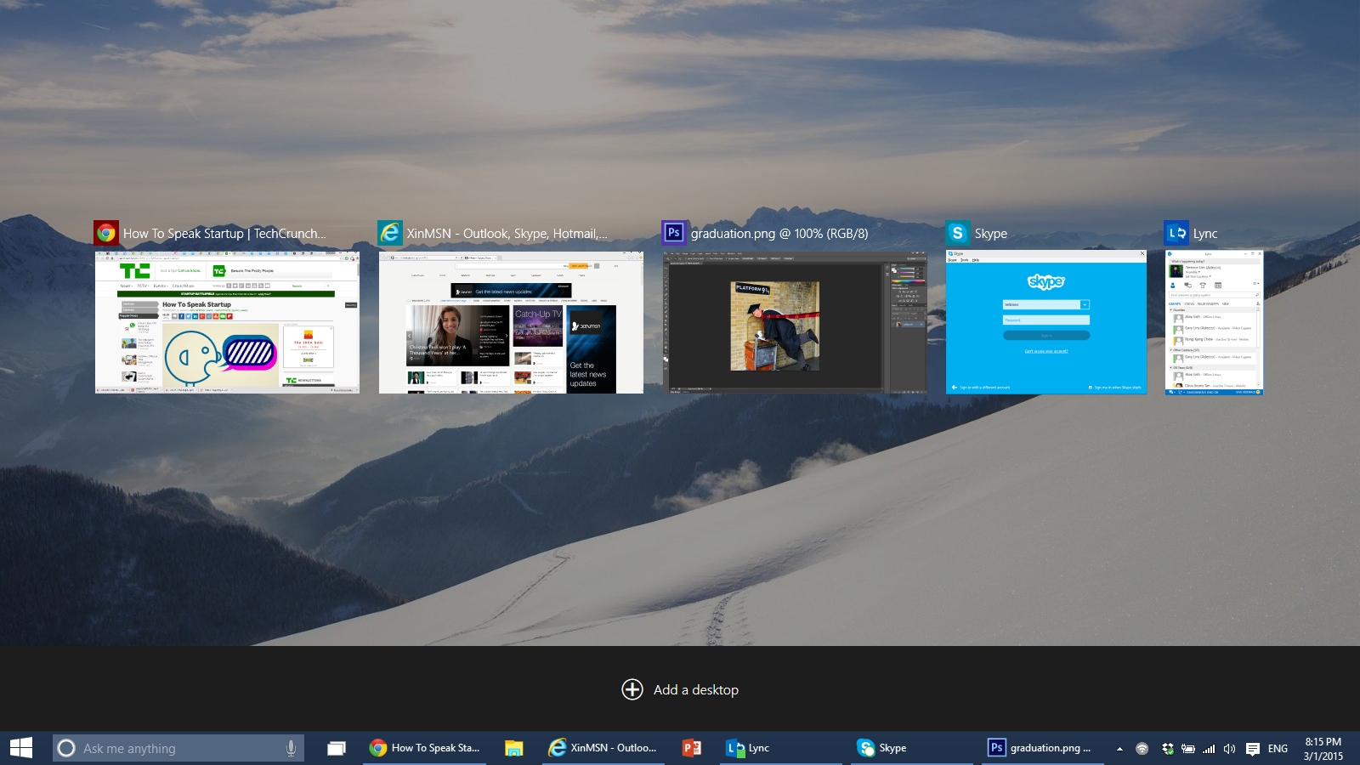Switch to the Photoshop graduation.png taskbar button
This screenshot has width=1360, height=765.
(1043, 748)
